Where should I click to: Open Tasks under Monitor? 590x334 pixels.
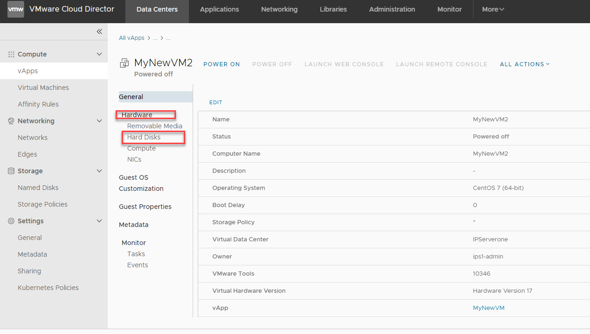136,254
